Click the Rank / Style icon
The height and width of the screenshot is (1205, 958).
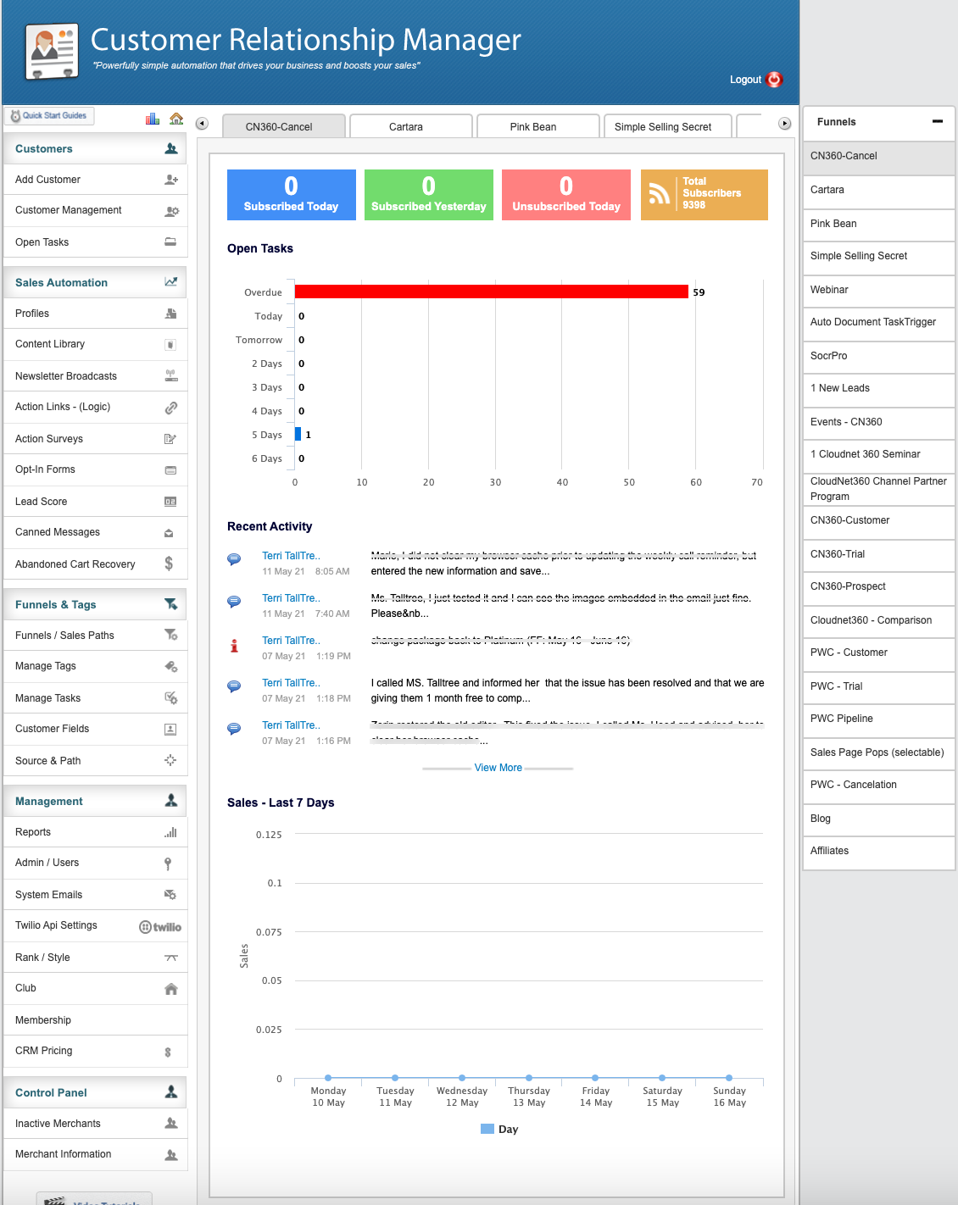170,958
